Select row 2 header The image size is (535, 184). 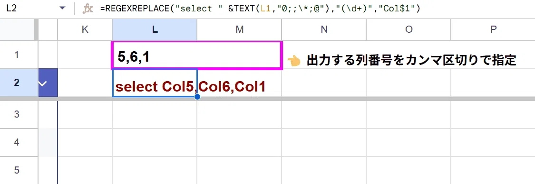click(x=16, y=83)
